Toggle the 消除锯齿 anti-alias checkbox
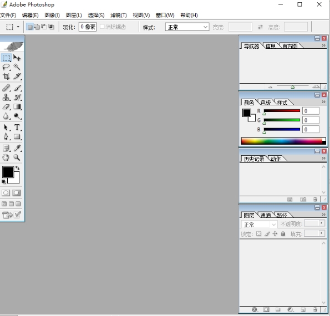 tap(102, 27)
